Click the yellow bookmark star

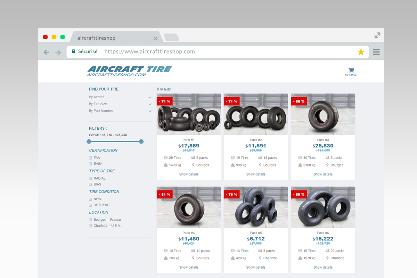[361, 52]
